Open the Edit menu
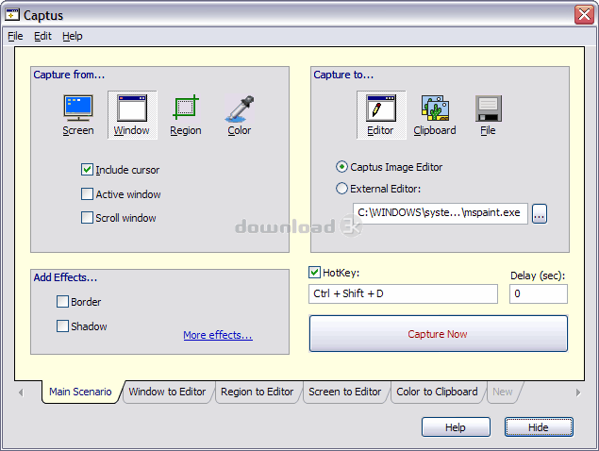The image size is (599, 451). 42,36
